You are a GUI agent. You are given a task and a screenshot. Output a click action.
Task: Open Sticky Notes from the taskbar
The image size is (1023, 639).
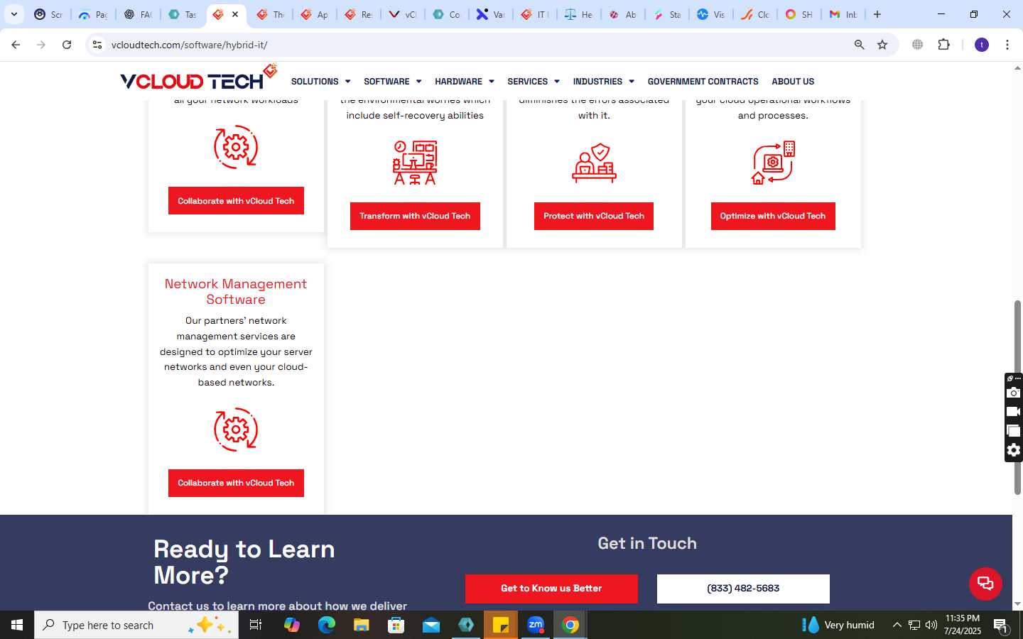pos(501,625)
